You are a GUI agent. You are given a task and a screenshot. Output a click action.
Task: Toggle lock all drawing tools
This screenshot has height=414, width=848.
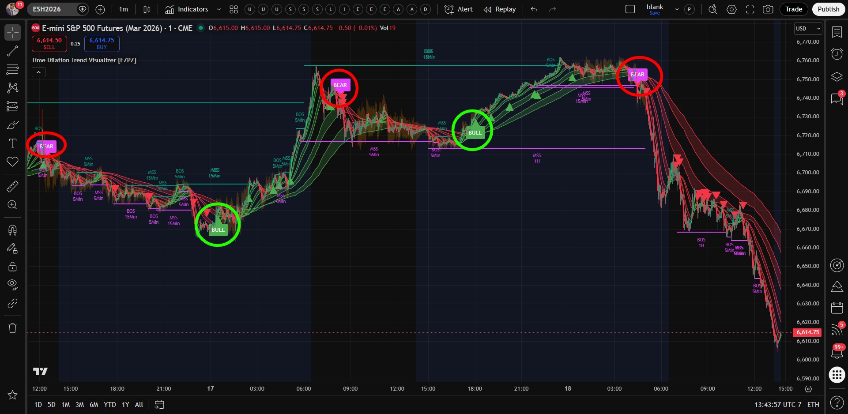coord(12,267)
